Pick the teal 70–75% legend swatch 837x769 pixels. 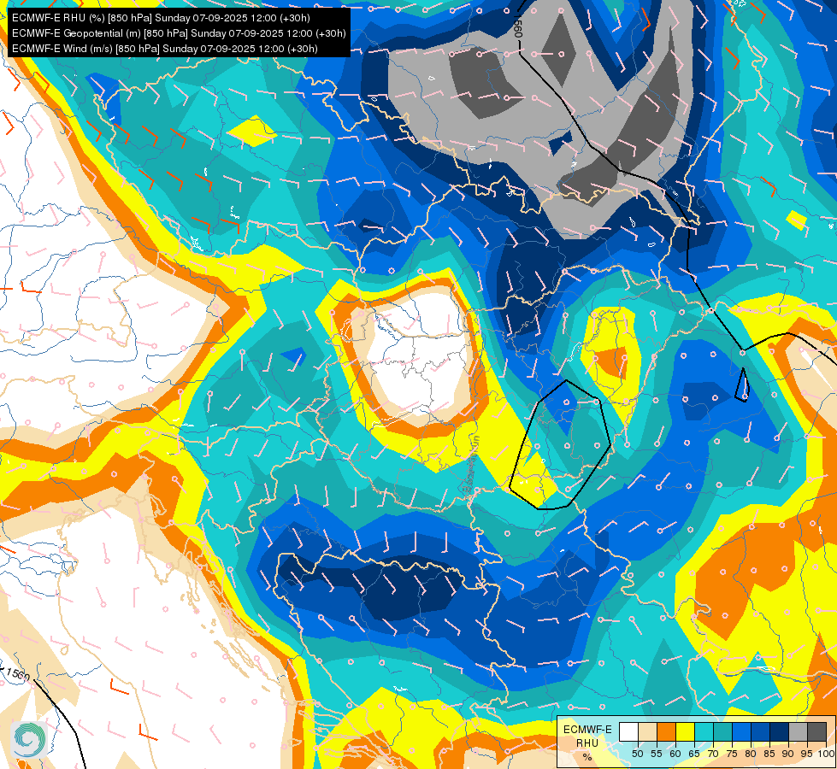(723, 731)
